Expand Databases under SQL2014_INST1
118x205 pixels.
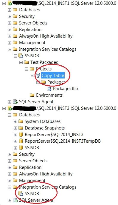pos(10,10)
